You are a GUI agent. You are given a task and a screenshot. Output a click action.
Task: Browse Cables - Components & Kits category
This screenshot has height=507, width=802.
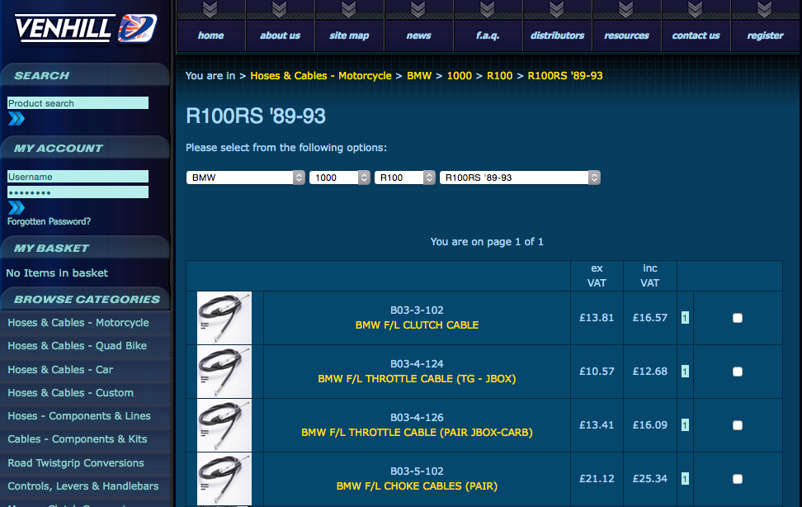[78, 439]
